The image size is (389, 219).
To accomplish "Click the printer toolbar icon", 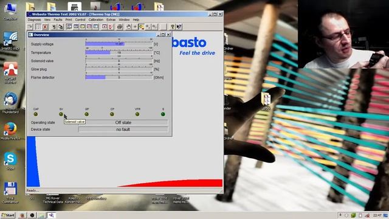I will 119,27.
